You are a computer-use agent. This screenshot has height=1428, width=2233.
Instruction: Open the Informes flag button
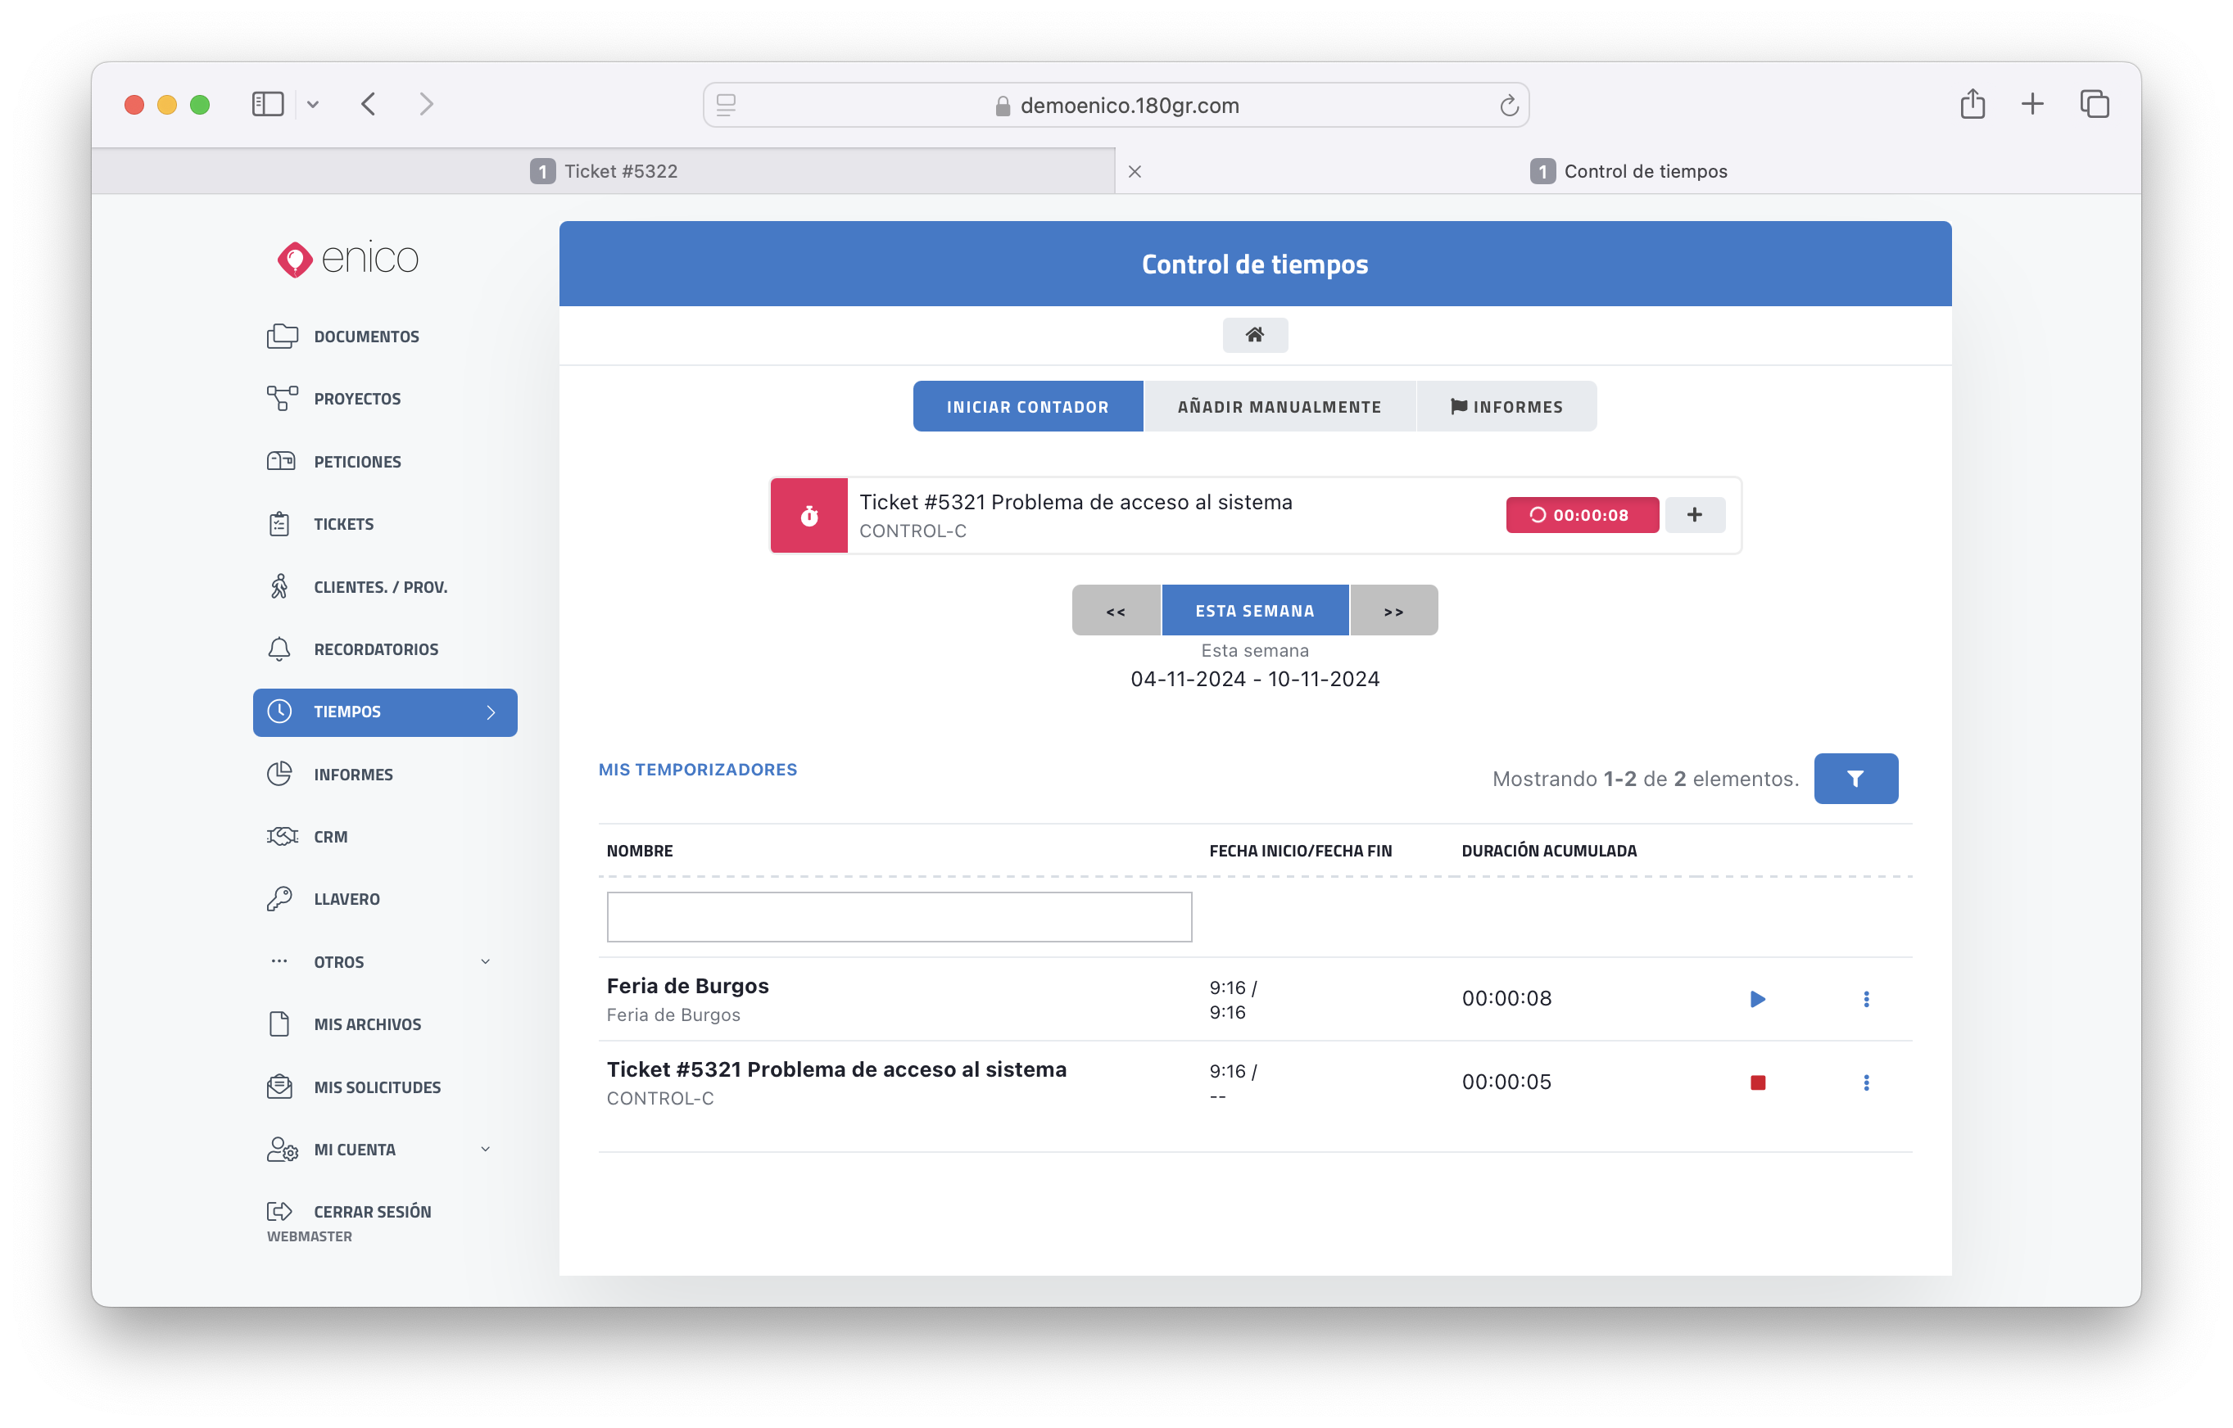[x=1506, y=406]
